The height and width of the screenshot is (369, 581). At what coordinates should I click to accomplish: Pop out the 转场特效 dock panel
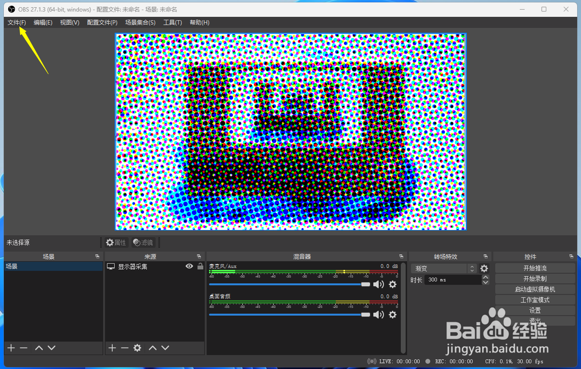[486, 256]
